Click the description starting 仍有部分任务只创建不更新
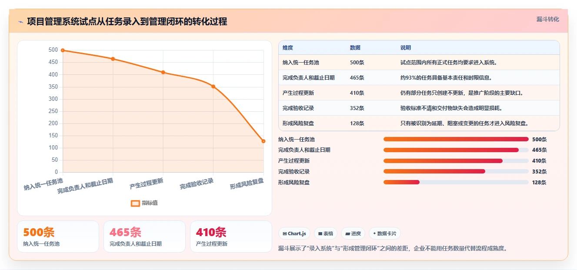Image resolution: width=577 pixels, height=270 pixels. point(463,93)
